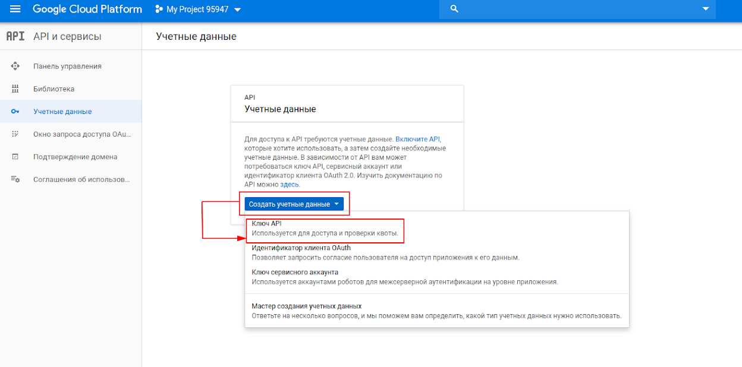Follow the 'здесь' documentation link
742x367 pixels.
coord(290,185)
